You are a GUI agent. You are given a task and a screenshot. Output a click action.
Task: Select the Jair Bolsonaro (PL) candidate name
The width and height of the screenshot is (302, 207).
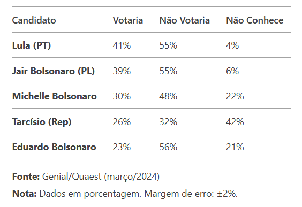click(x=54, y=71)
